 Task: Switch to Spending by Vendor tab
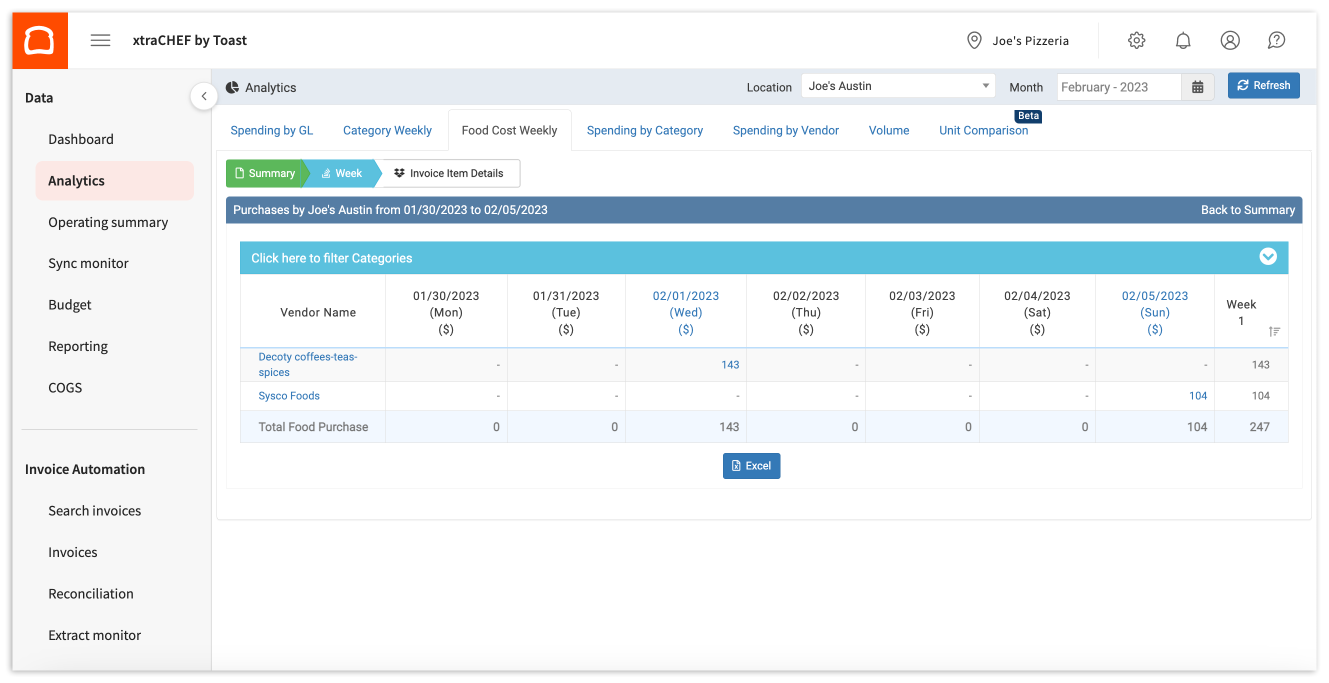coord(785,130)
